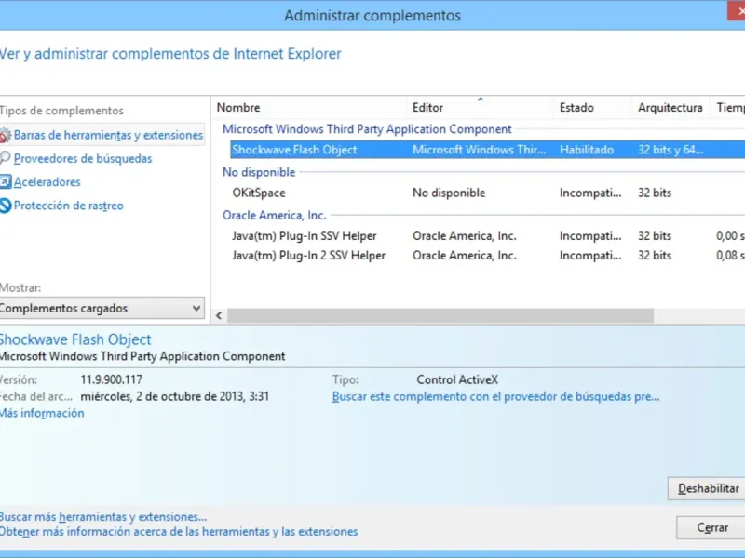This screenshot has width=745, height=558.
Task: Click horizontal scrollbar left arrow
Action: [219, 315]
